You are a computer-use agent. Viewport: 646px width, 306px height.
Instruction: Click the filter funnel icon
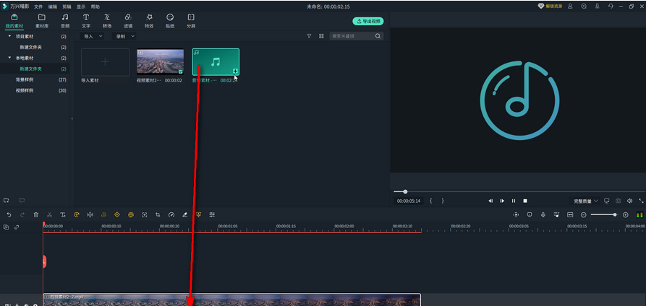[309, 36]
